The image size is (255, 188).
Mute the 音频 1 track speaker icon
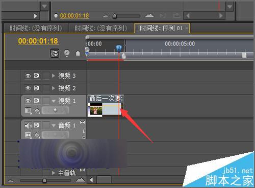[x=28, y=126]
